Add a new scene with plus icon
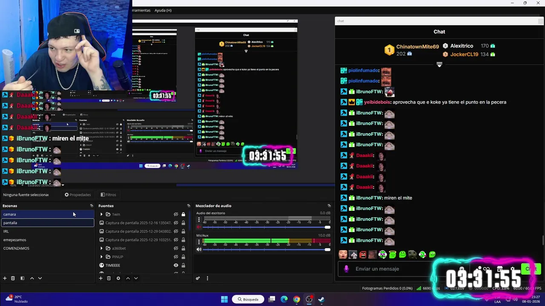545x306 pixels. point(5,278)
